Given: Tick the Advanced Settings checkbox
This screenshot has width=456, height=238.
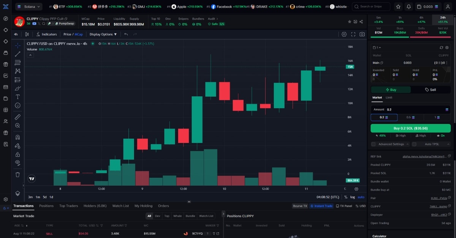Looking at the screenshot, I should 373,144.
